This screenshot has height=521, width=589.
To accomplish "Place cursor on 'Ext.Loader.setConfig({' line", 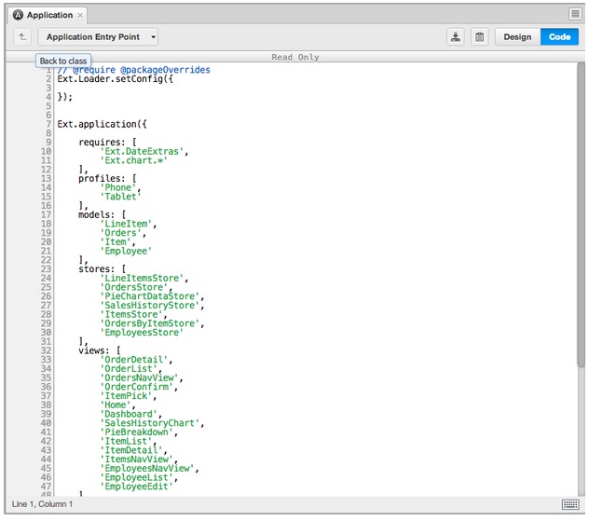I will 115,79.
